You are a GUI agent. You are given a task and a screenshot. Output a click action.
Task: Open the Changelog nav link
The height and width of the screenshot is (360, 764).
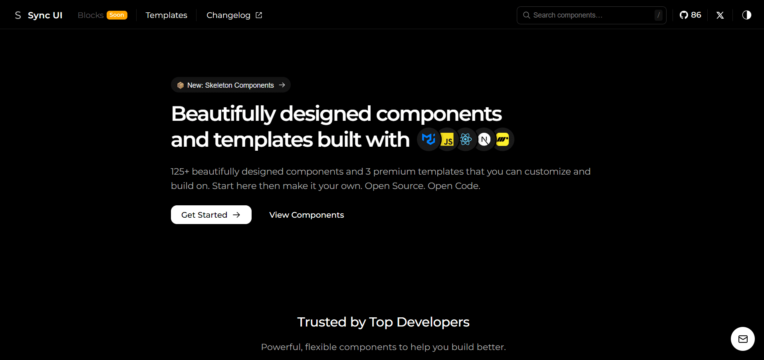click(228, 15)
